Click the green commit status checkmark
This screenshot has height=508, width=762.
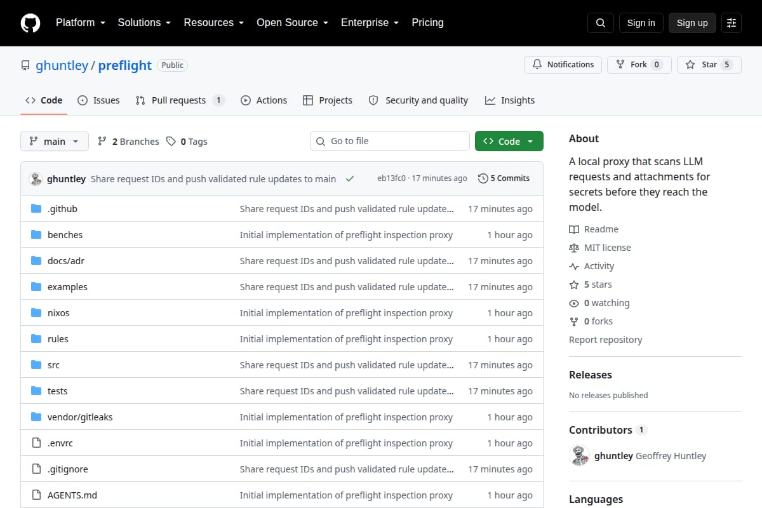tap(350, 179)
